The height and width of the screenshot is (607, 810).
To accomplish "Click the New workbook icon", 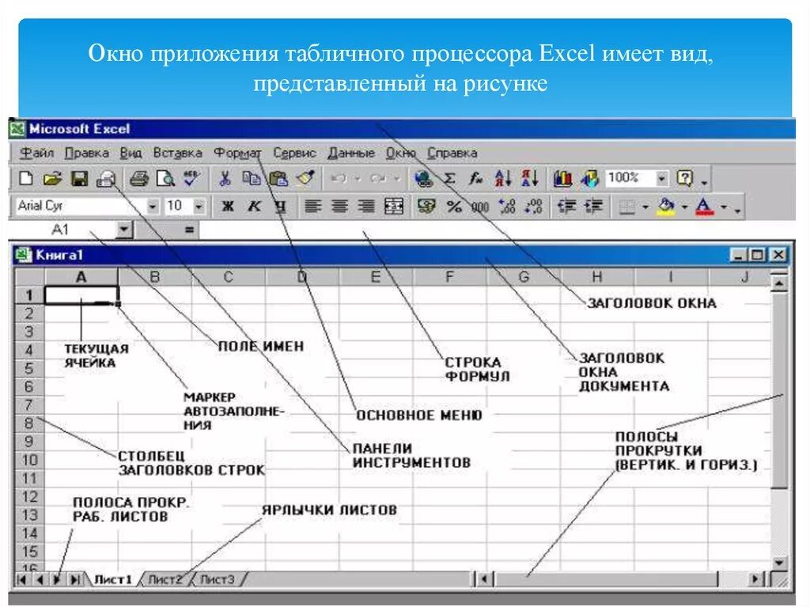I will [x=25, y=179].
